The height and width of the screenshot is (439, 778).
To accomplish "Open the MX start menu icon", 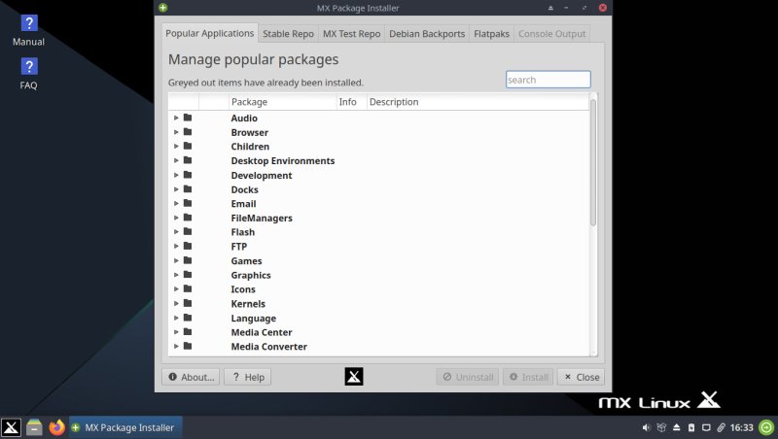I will click(x=11, y=427).
